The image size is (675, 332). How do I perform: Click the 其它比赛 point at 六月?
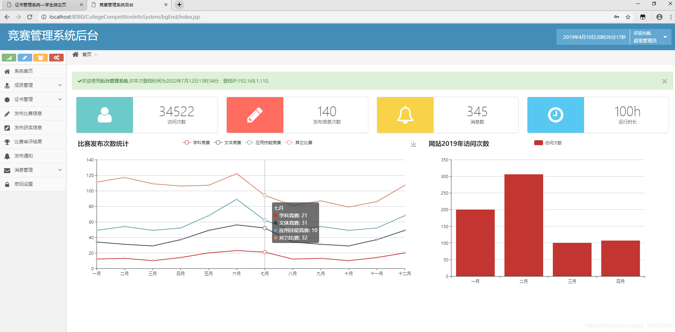237,174
